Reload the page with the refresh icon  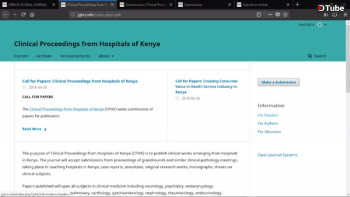(23, 15)
